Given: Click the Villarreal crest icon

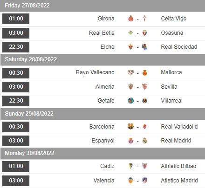Looking at the screenshot, I should coord(144,101).
